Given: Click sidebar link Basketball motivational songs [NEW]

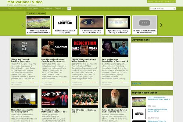Looking at the screenshot, I should (x=158, y=110).
